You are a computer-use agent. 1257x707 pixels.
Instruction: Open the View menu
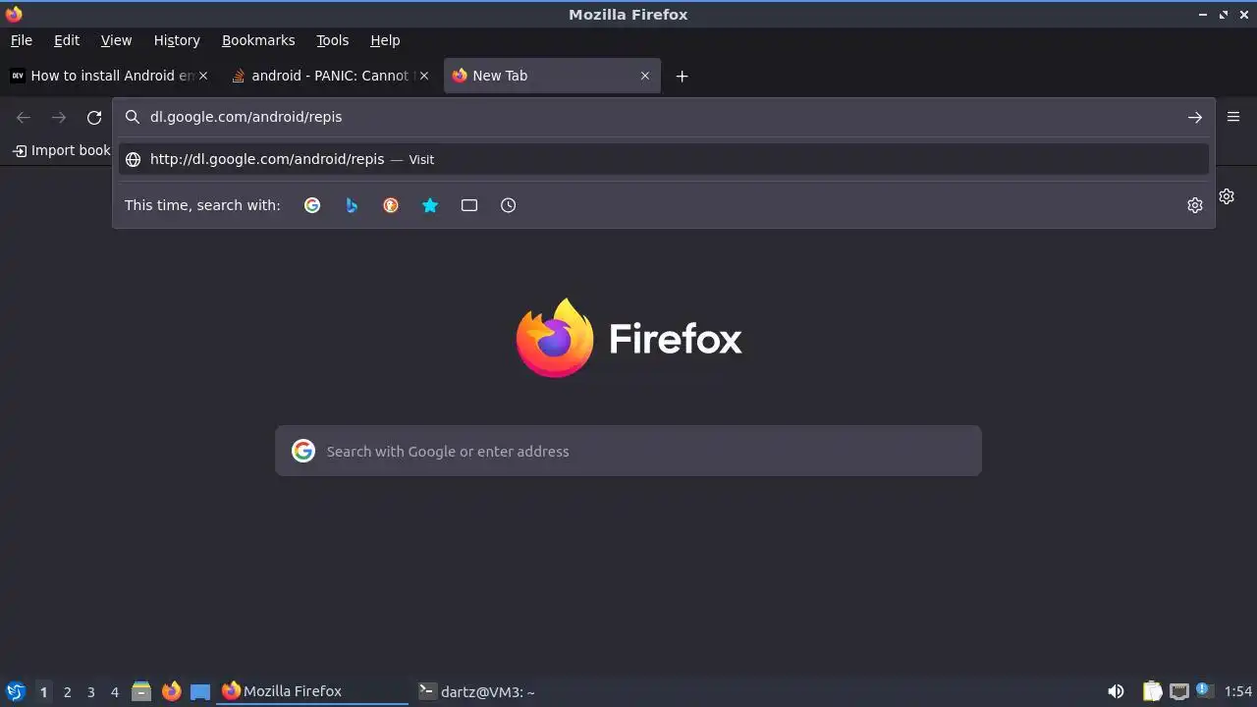coord(116,40)
